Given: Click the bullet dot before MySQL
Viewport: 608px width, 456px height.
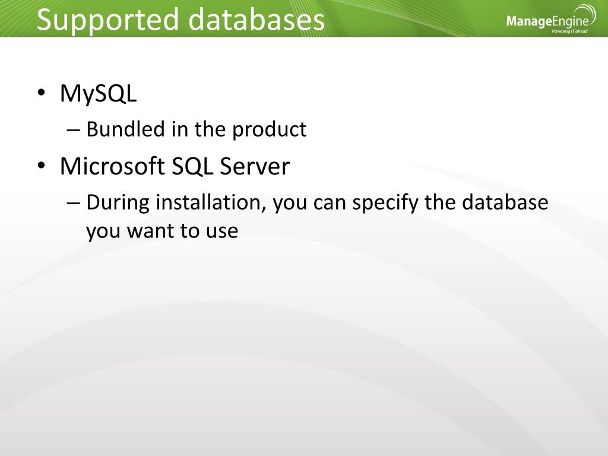Looking at the screenshot, I should pyautogui.click(x=41, y=93).
